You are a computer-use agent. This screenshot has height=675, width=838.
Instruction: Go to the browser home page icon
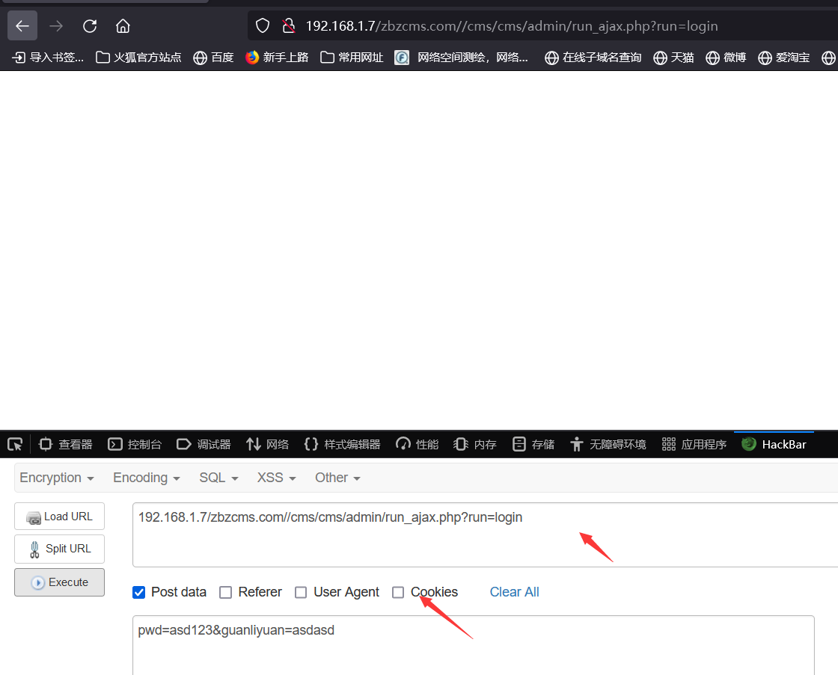coord(123,26)
